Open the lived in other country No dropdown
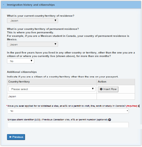Image resolution: width=142 pixels, height=147 pixels. pyautogui.click(x=20, y=61)
